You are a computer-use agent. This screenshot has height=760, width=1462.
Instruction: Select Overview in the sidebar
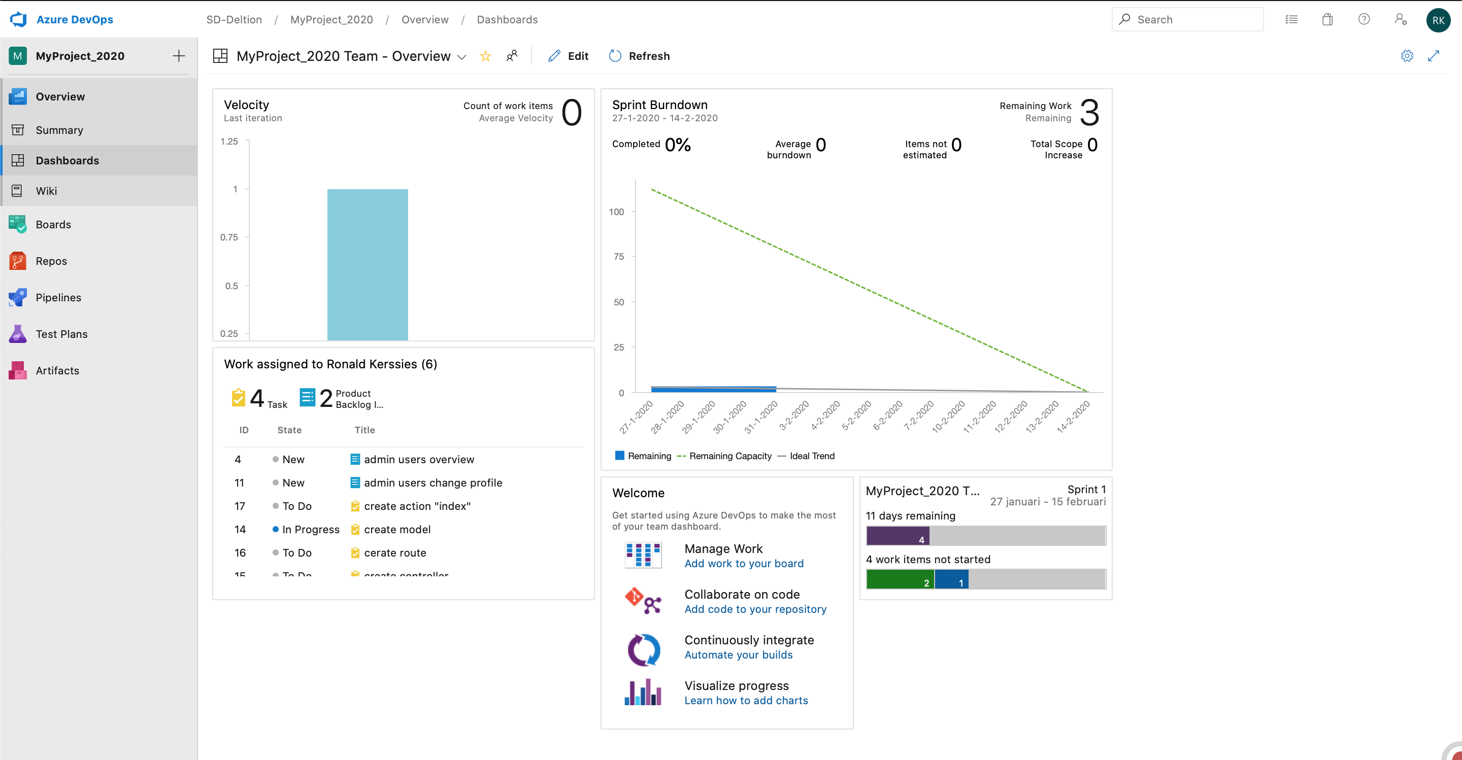coord(99,96)
